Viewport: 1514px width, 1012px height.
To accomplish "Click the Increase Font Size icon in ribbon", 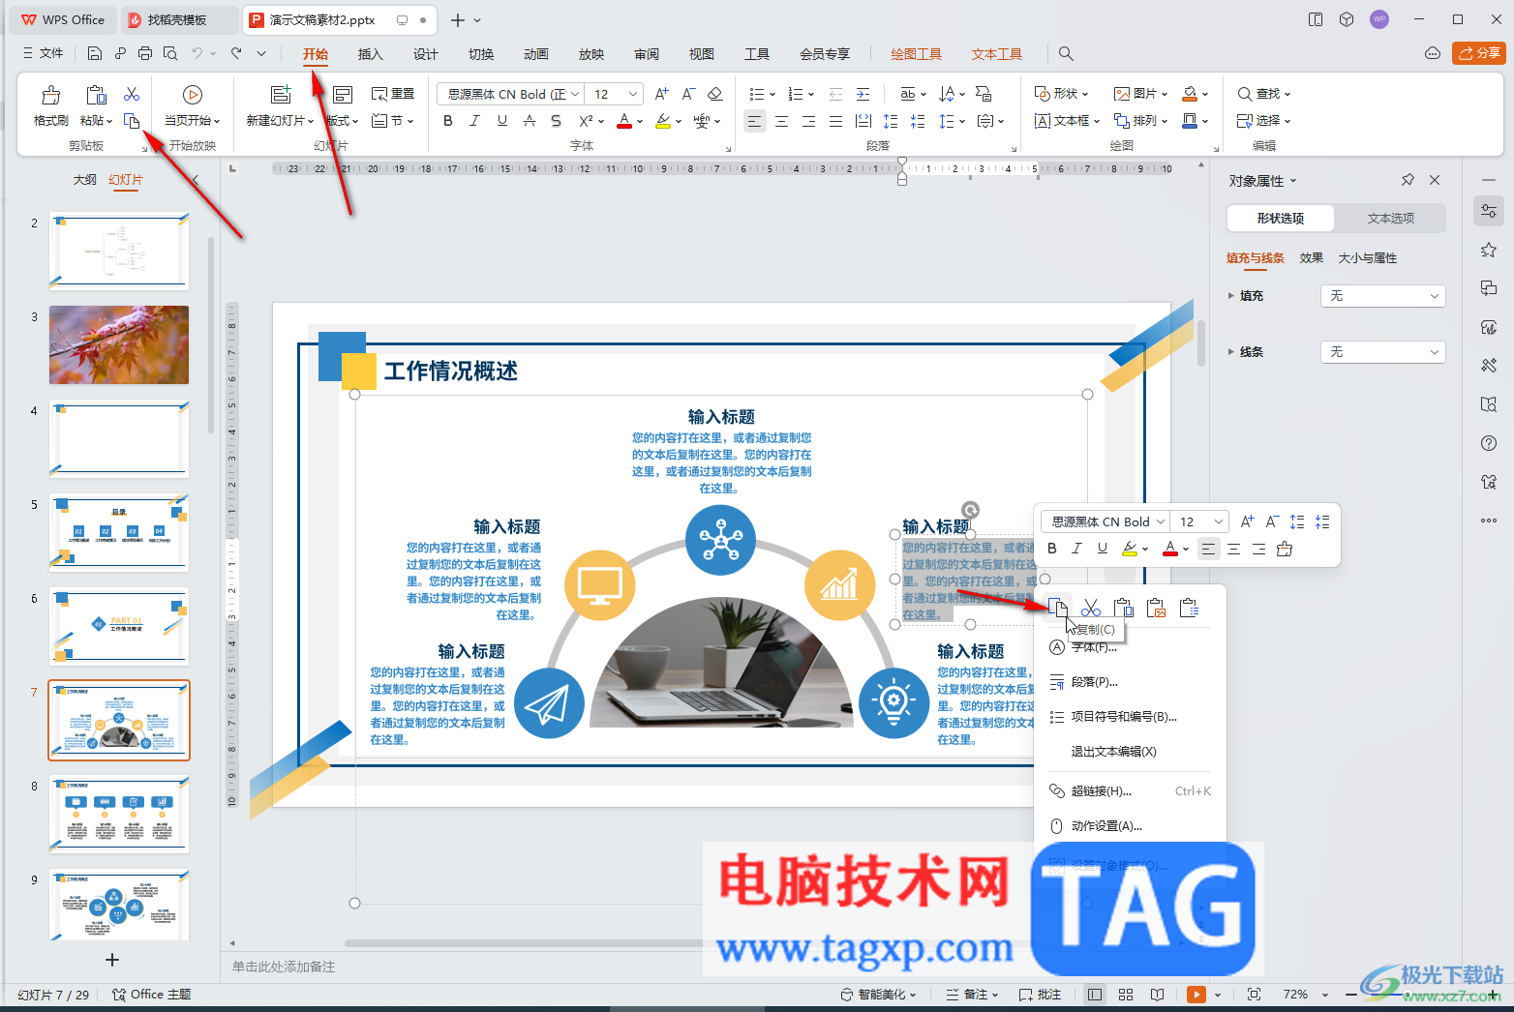I will 662,94.
